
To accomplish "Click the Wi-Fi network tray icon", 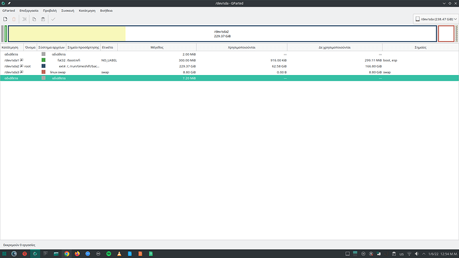I will pos(409,254).
